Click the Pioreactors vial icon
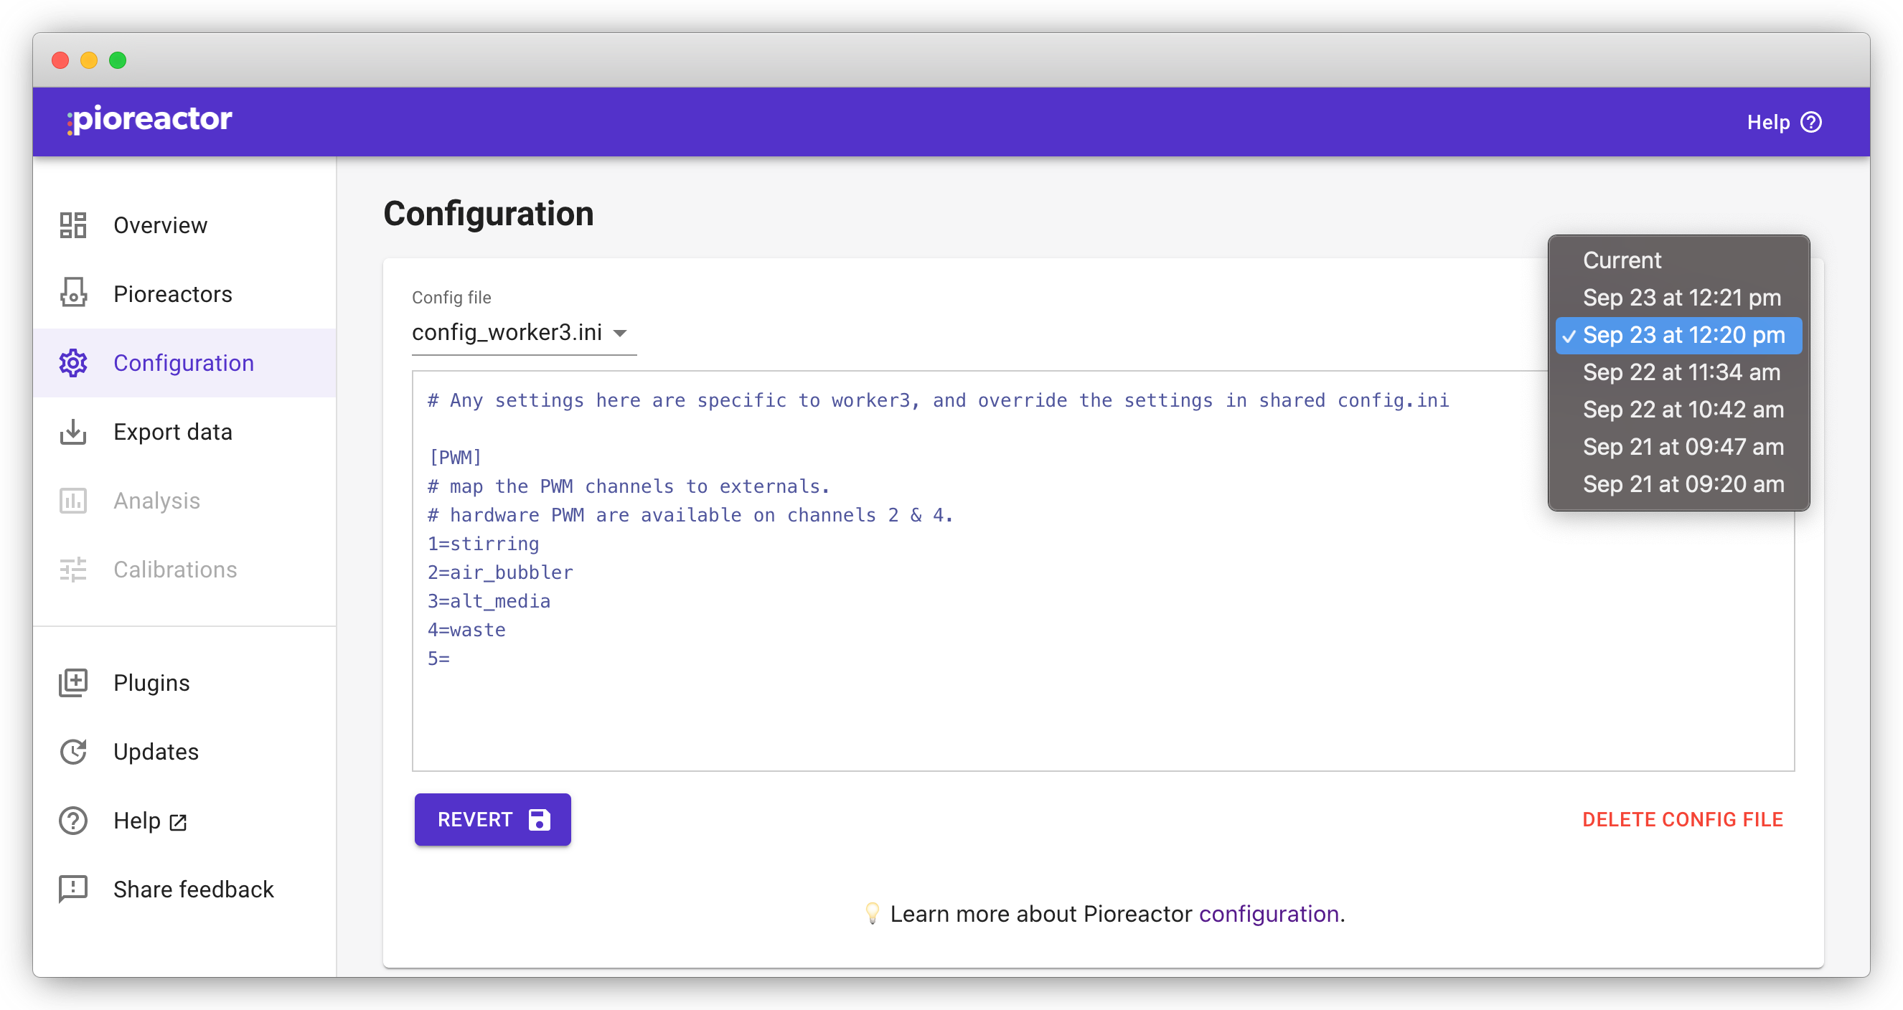The image size is (1903, 1010). point(73,294)
